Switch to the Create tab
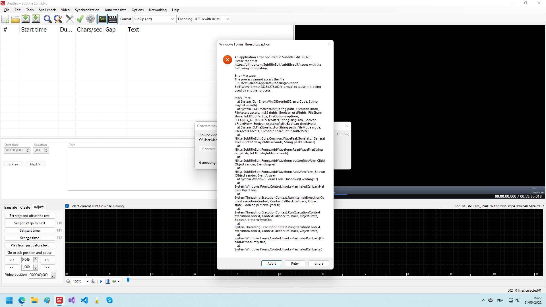This screenshot has height=307, width=546. click(x=25, y=207)
